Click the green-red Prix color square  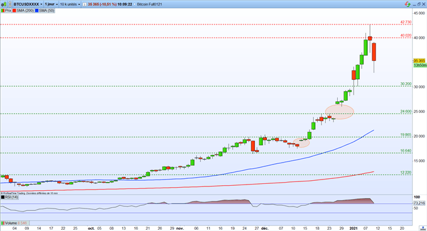pos(3,11)
